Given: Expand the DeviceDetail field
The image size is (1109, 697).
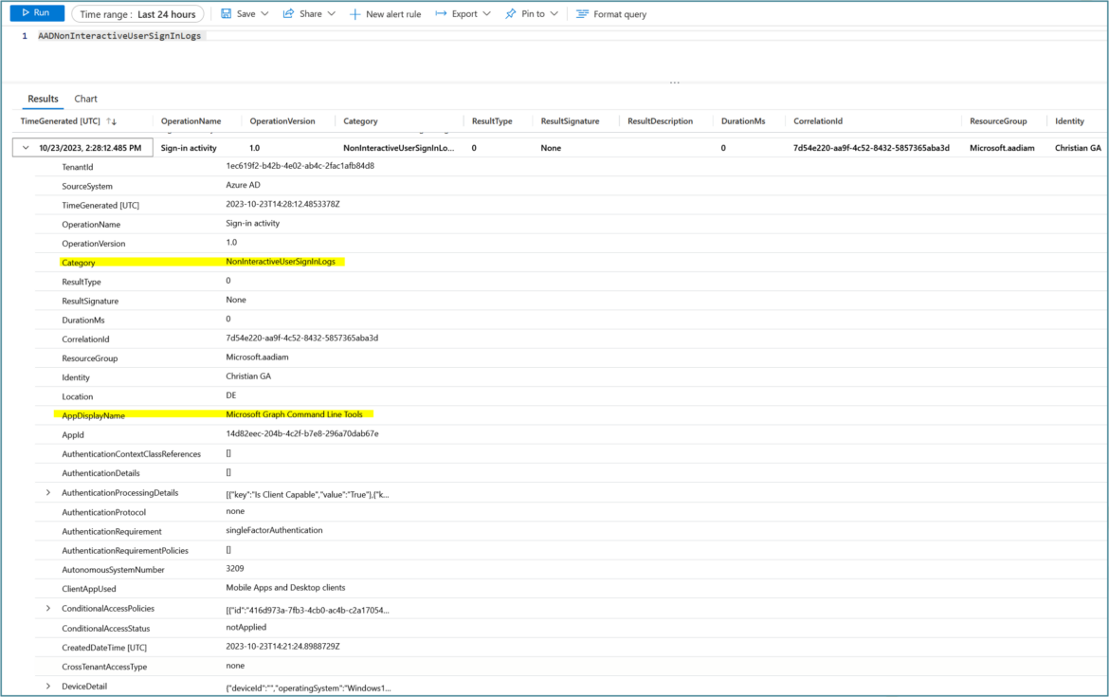Looking at the screenshot, I should point(47,686).
